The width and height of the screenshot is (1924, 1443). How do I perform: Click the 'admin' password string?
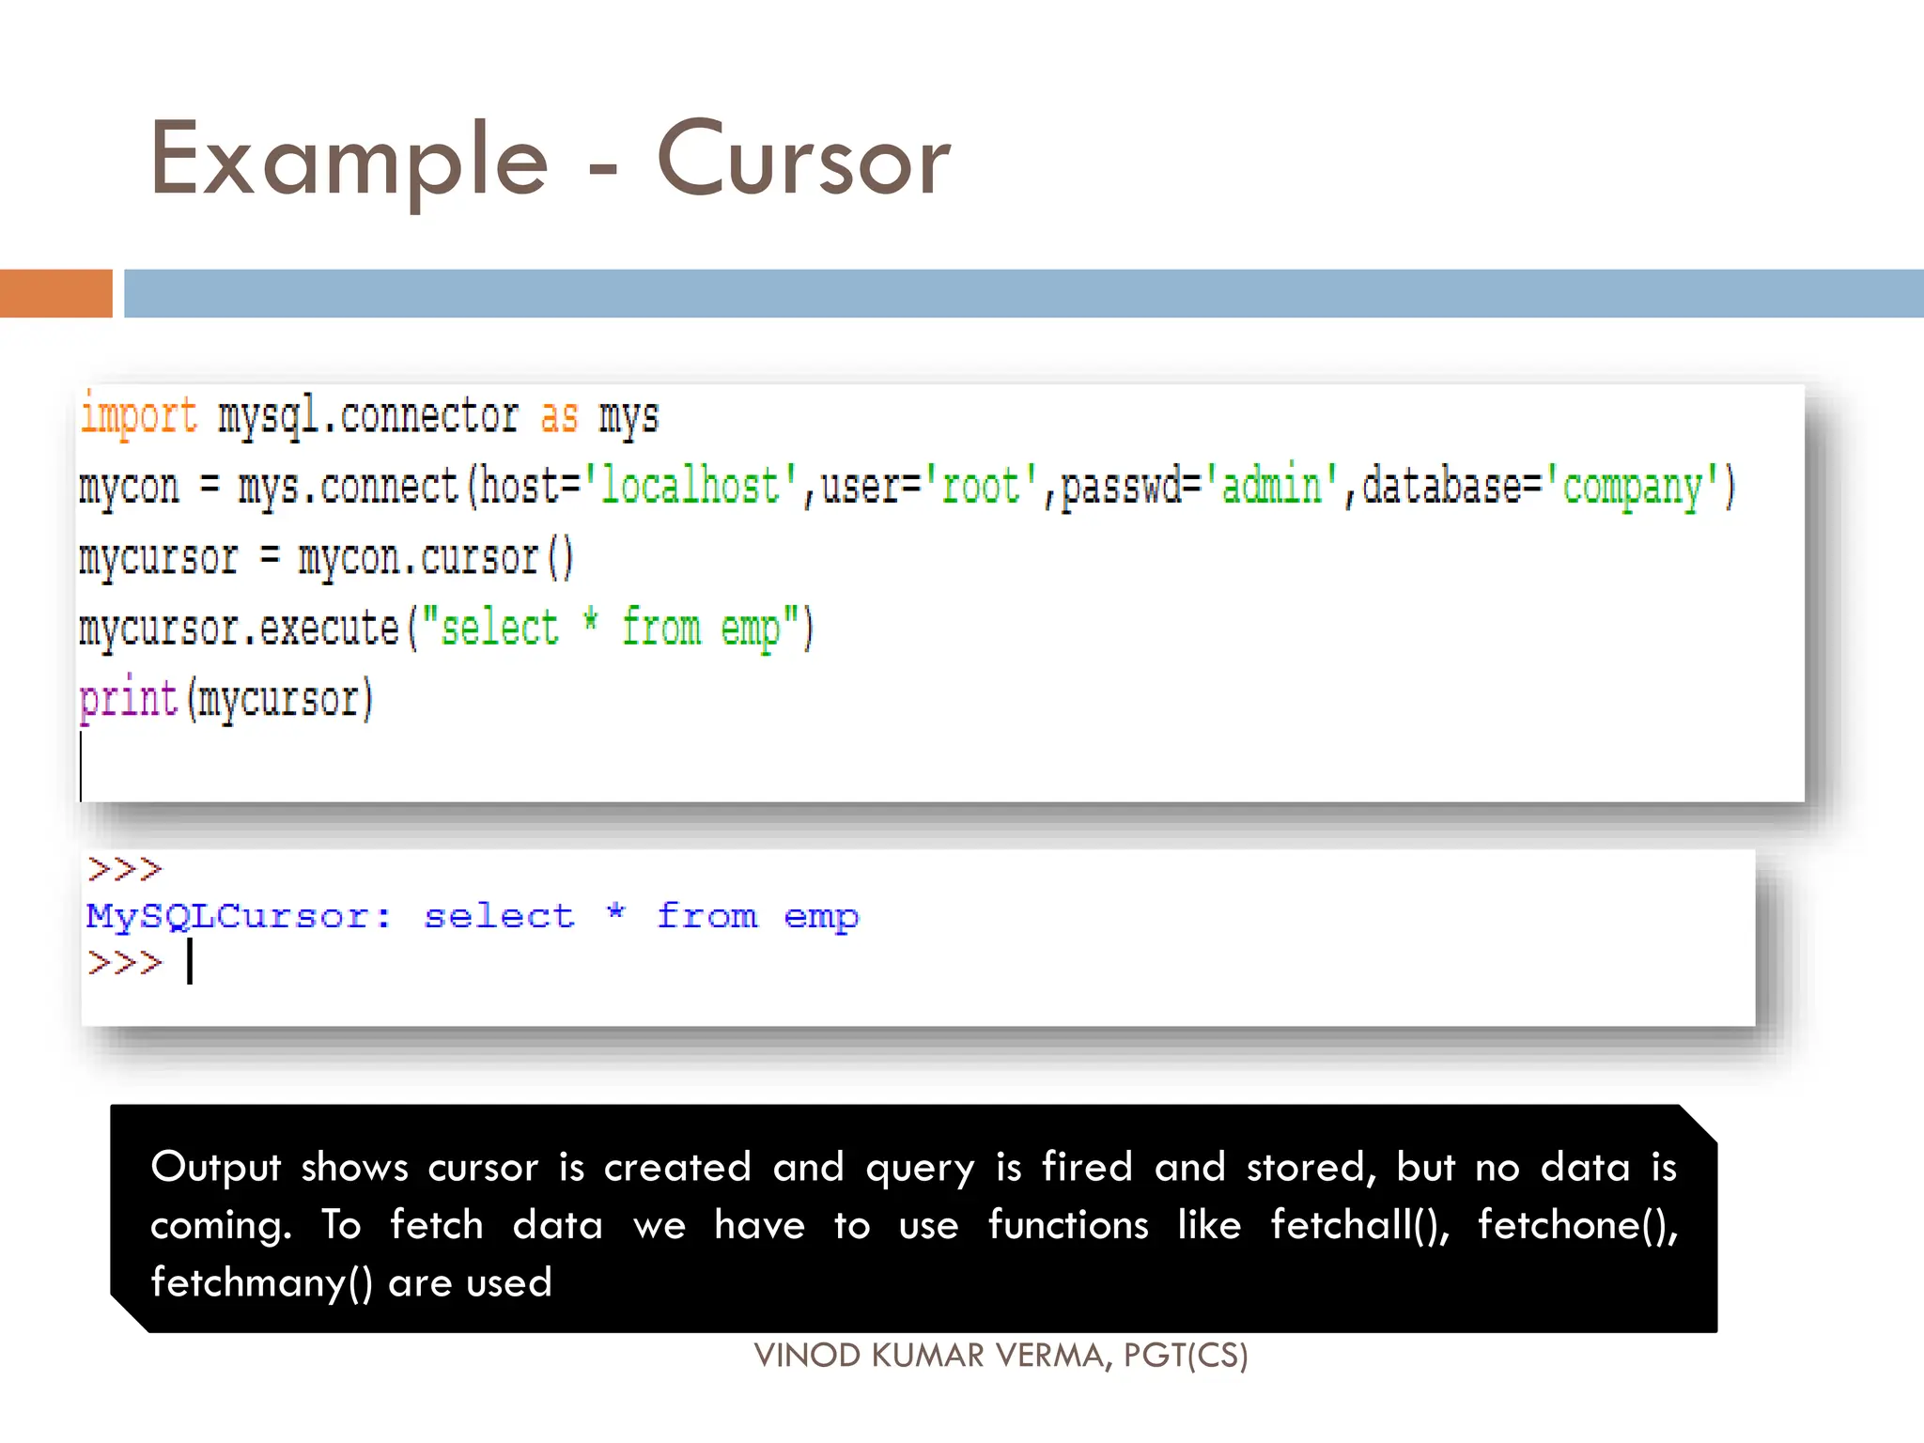(x=1271, y=487)
